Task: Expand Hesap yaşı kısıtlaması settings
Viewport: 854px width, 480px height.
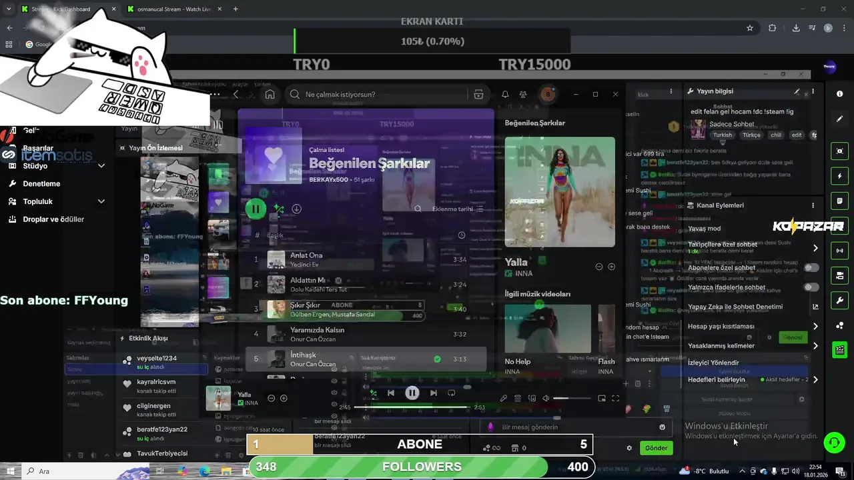Action: (x=815, y=327)
